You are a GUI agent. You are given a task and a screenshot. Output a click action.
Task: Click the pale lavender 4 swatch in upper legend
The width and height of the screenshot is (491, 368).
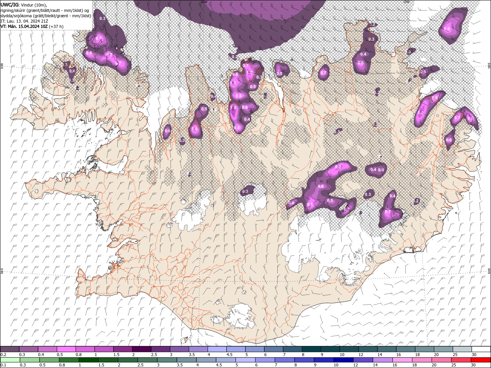tap(217, 349)
